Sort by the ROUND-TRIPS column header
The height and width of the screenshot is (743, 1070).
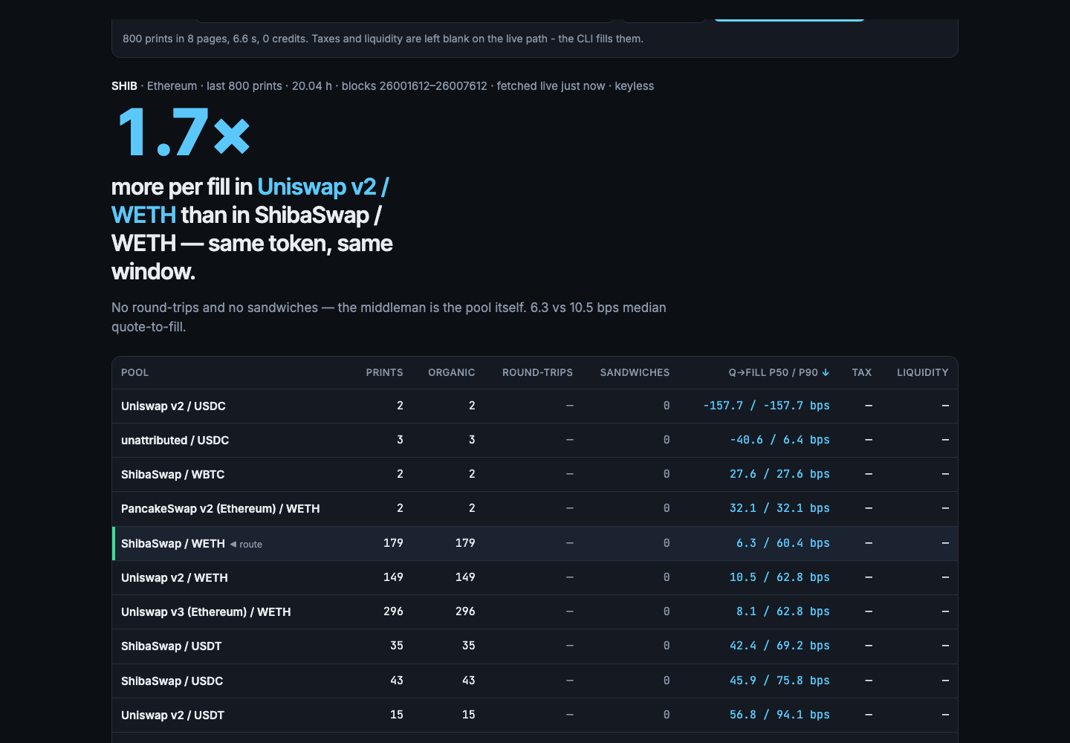pyautogui.click(x=537, y=372)
